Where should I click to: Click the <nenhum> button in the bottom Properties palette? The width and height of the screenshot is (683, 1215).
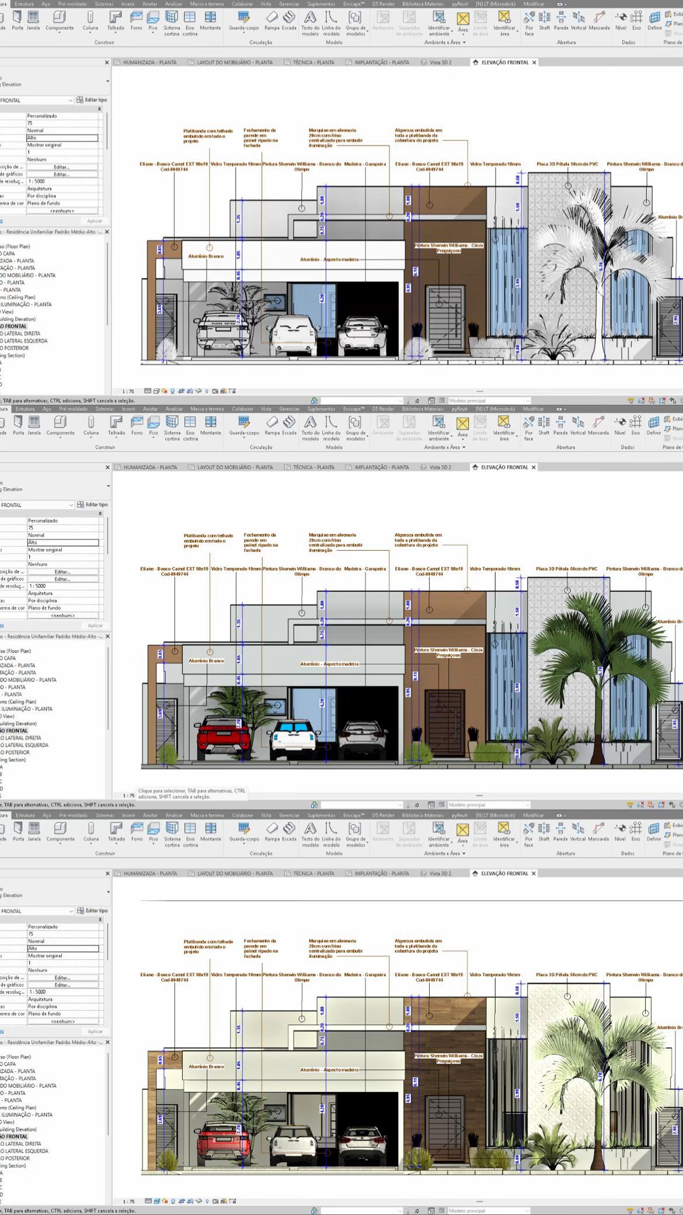tap(62, 1022)
